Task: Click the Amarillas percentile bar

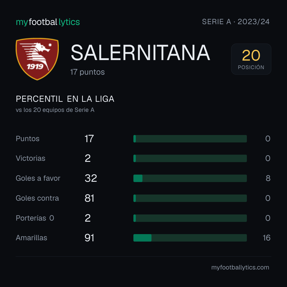Action: click(x=190, y=238)
